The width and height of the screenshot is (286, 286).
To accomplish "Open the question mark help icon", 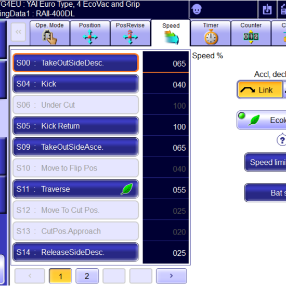I will tap(281, 140).
